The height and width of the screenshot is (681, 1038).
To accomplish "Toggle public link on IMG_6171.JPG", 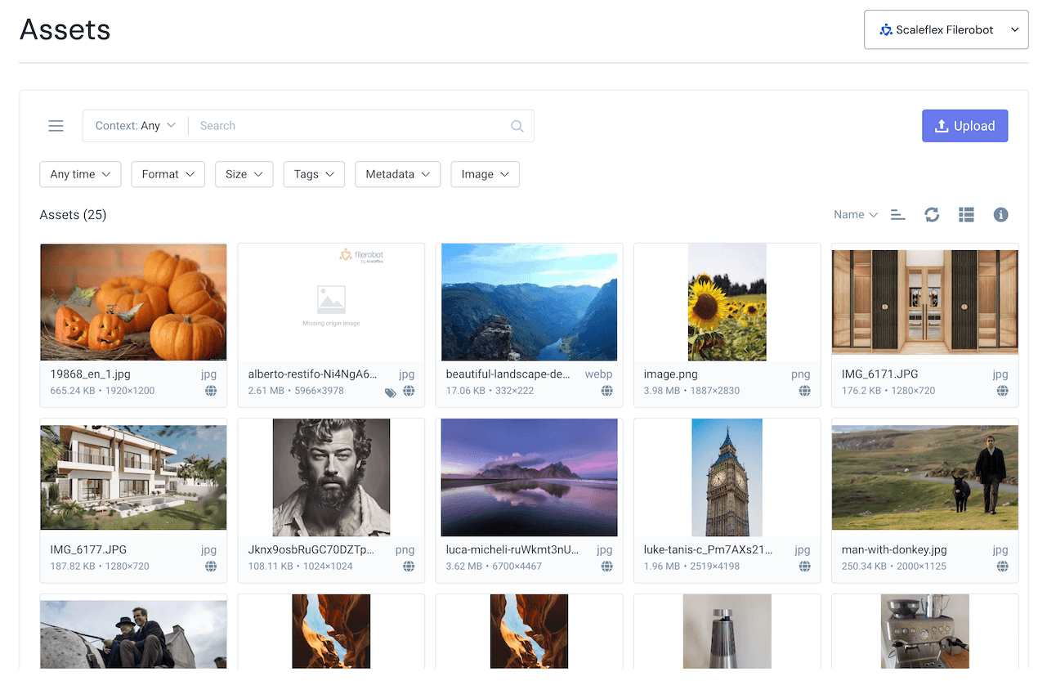I will click(1002, 391).
